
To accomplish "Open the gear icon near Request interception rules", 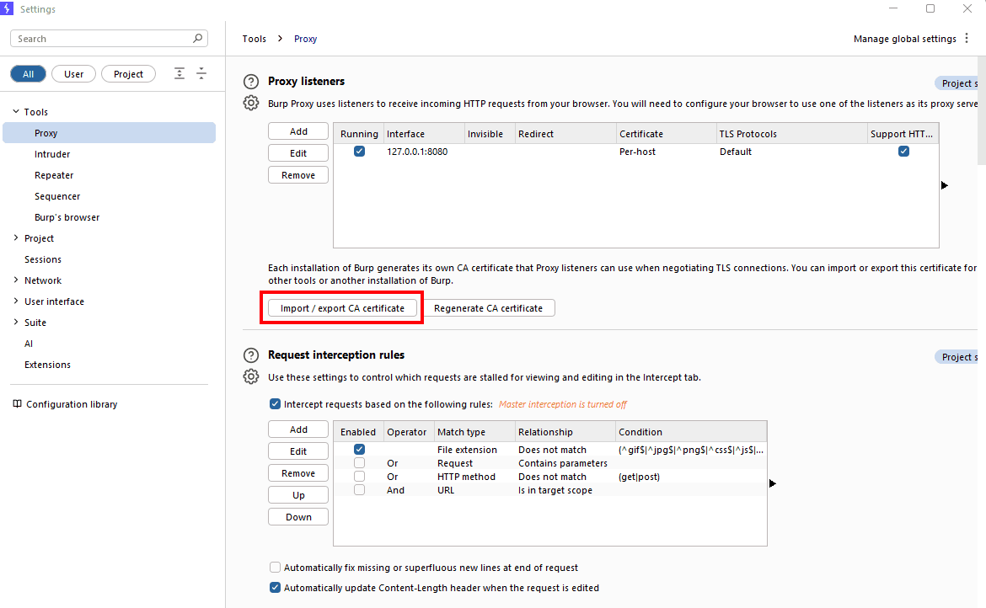I will [251, 376].
